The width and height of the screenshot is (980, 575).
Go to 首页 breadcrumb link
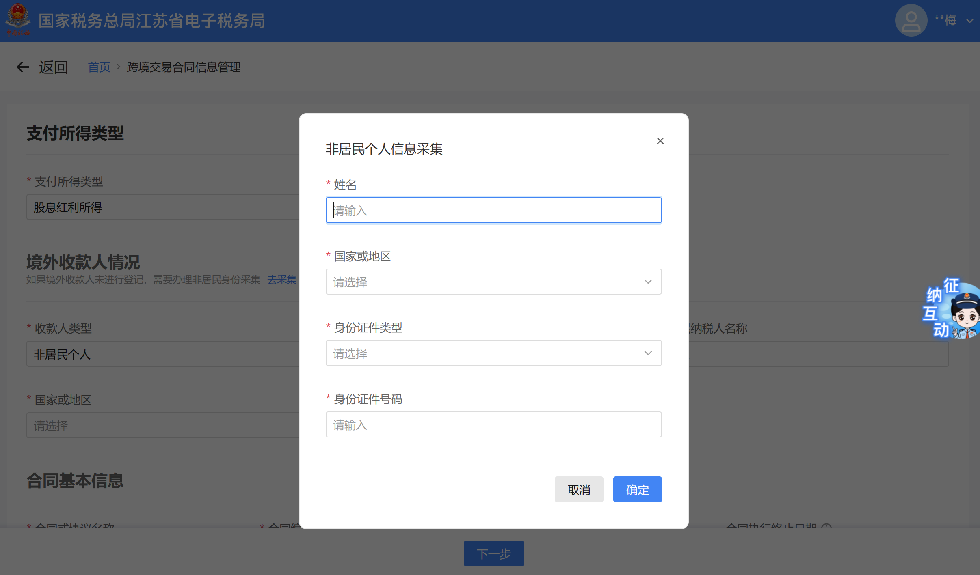[99, 67]
